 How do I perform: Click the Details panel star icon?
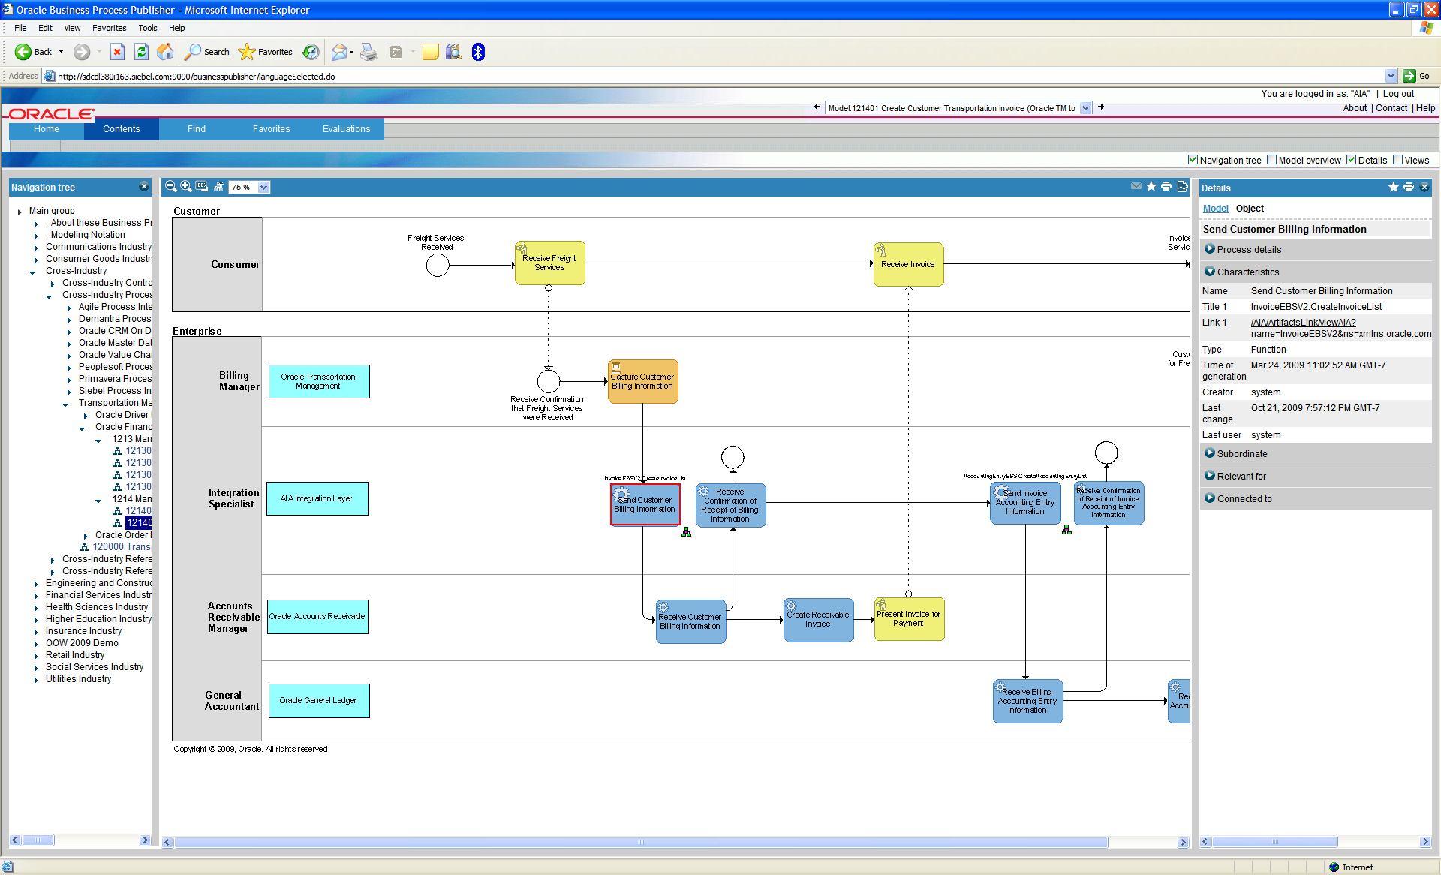1393,188
